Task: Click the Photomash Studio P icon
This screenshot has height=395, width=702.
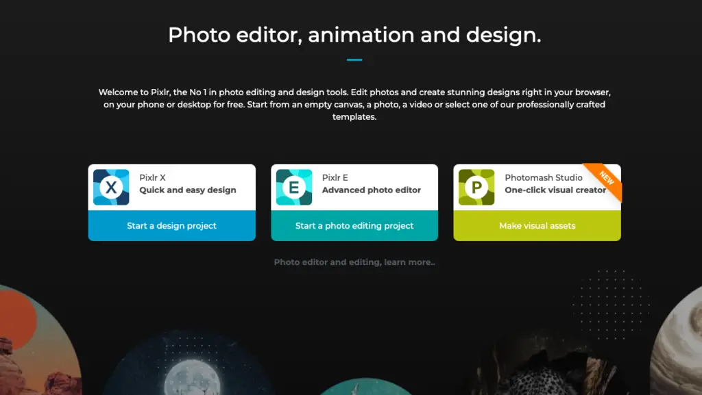Action: 476,187
